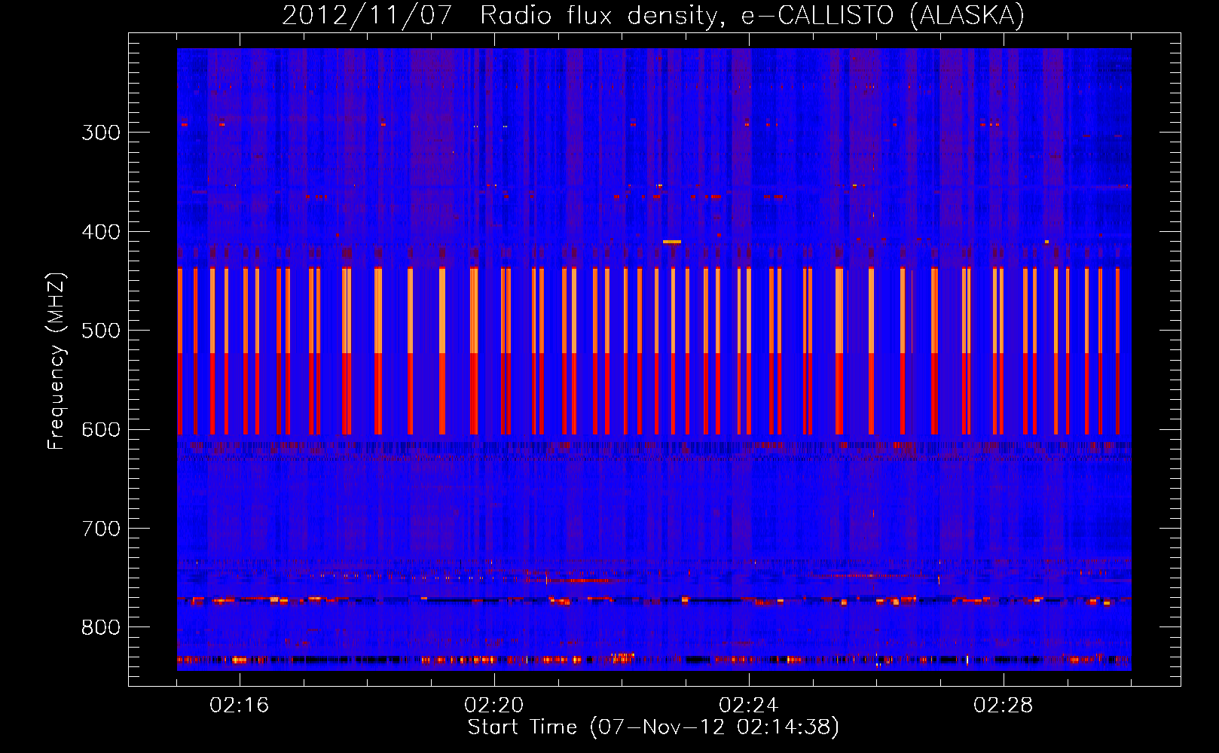The image size is (1219, 753).
Task: Click the 400 frequency tick label
Action: [x=101, y=232]
